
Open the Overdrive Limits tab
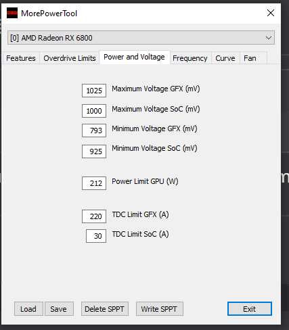tap(70, 58)
